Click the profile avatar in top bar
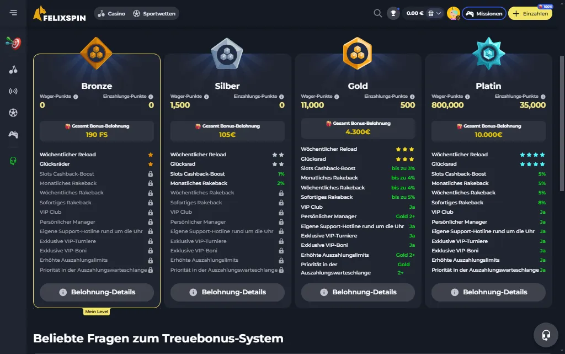Viewport: 565px width, 354px height. [x=454, y=13]
